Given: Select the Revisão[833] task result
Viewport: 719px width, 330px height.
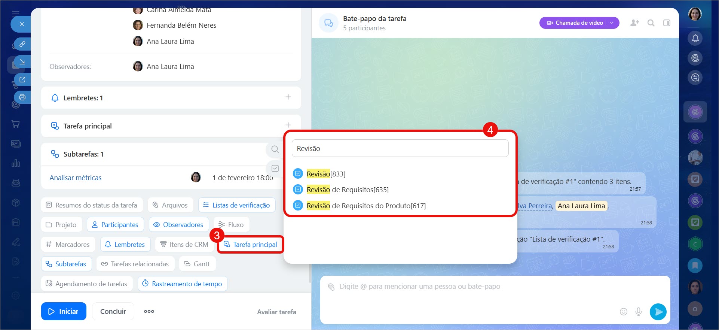Looking at the screenshot, I should (x=325, y=174).
